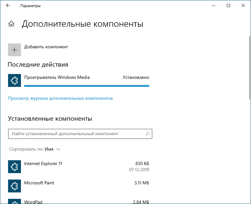The height and width of the screenshot is (204, 251).
Task: Click the vertical scrollbar on the right
Action: pos(250,68)
